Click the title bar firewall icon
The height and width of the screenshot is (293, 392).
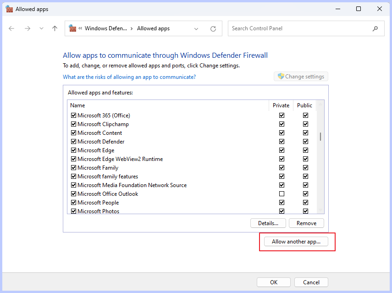(9, 9)
